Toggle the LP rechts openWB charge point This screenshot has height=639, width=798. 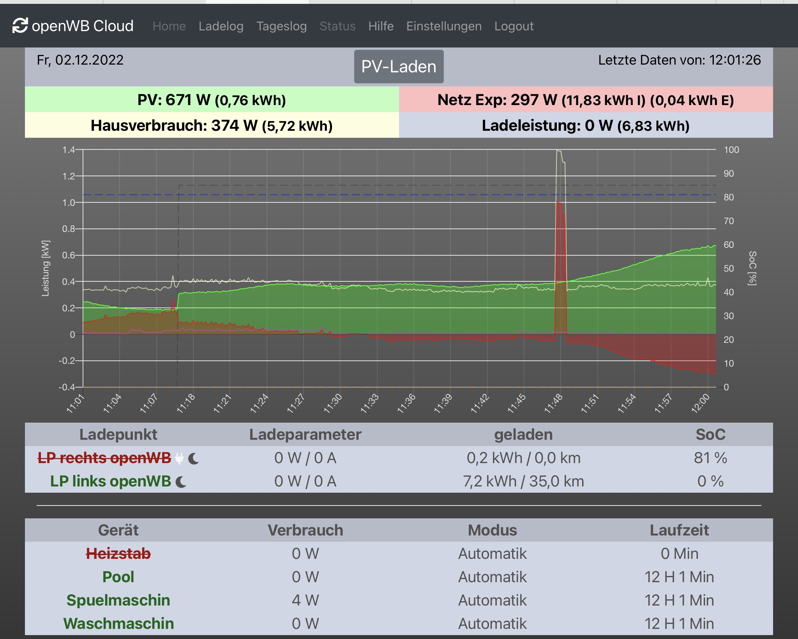pyautogui.click(x=104, y=458)
